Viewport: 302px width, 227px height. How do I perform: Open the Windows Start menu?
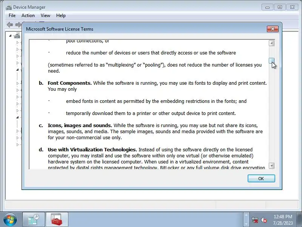pos(10,219)
